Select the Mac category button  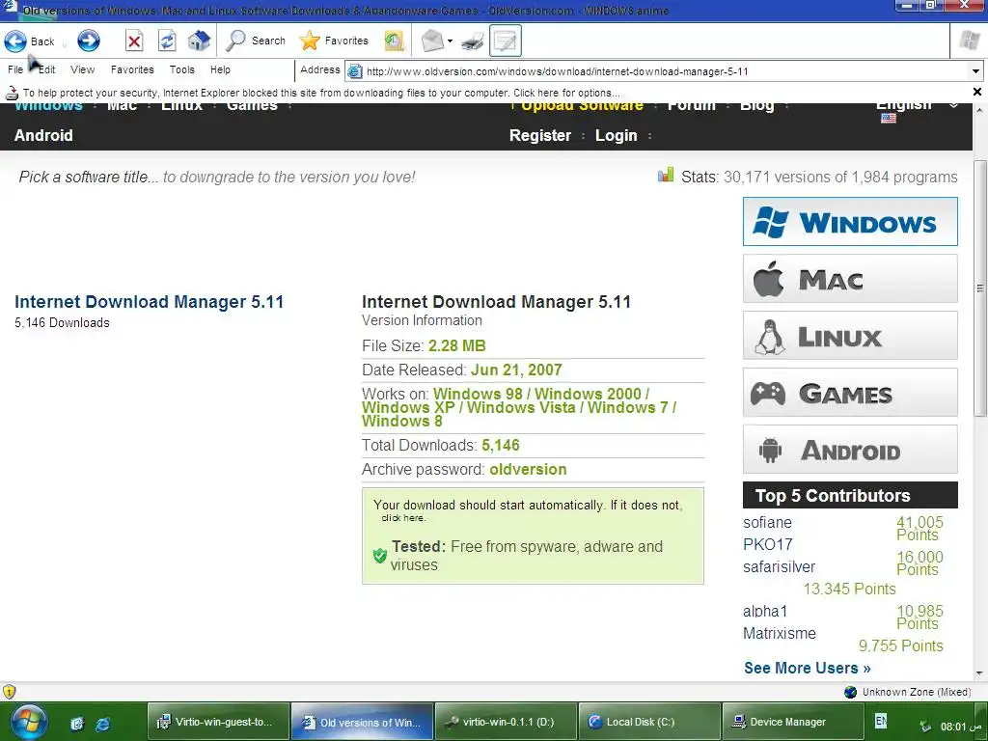[x=850, y=279]
